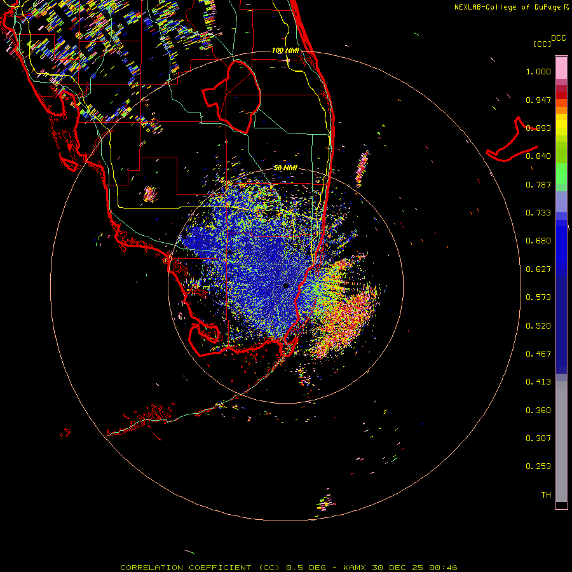Select the 0.360 scale value
The height and width of the screenshot is (572, 572).
[x=538, y=411]
